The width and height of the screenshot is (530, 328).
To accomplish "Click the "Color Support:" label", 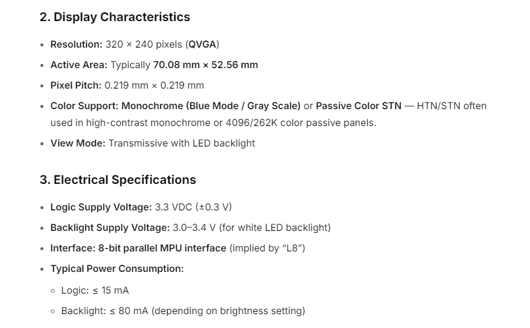I will (x=84, y=106).
